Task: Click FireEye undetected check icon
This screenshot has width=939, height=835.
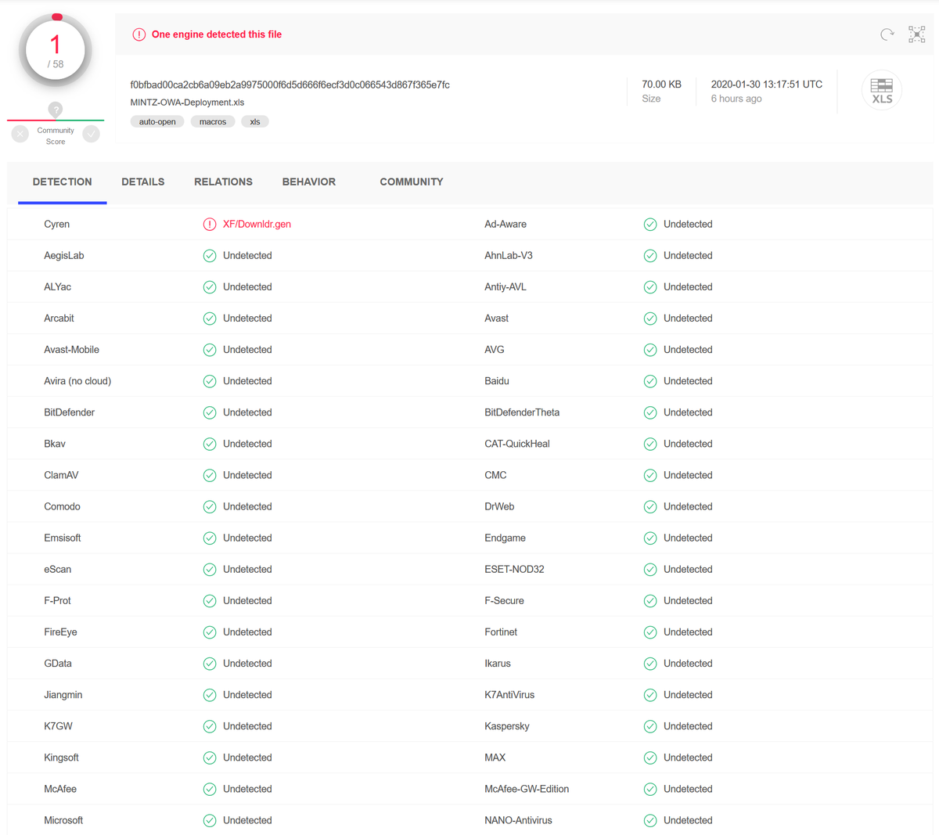Action: [210, 632]
